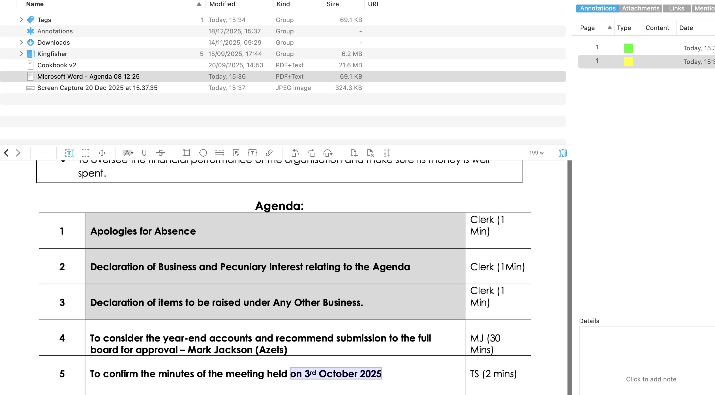
Task: Select the green highlight annotation
Action: pyautogui.click(x=628, y=48)
